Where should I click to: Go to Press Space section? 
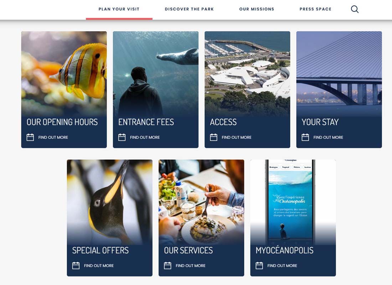[315, 9]
